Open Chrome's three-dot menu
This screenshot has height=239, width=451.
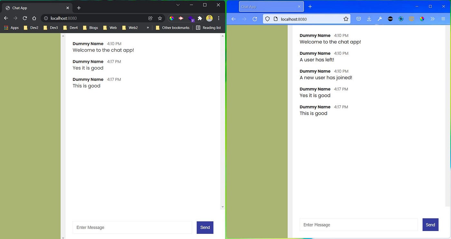click(x=219, y=18)
